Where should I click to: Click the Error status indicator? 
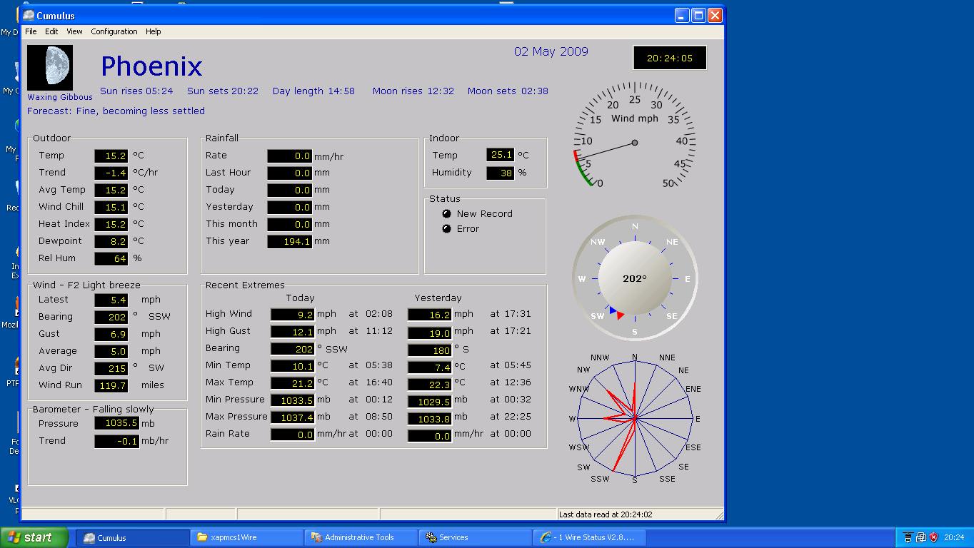447,229
